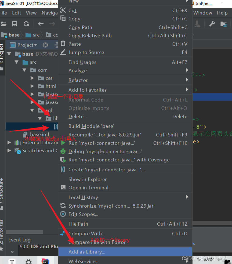The width and height of the screenshot is (232, 264).
Task: Click the Forward navigation arrow
Action: click(x=52, y=24)
